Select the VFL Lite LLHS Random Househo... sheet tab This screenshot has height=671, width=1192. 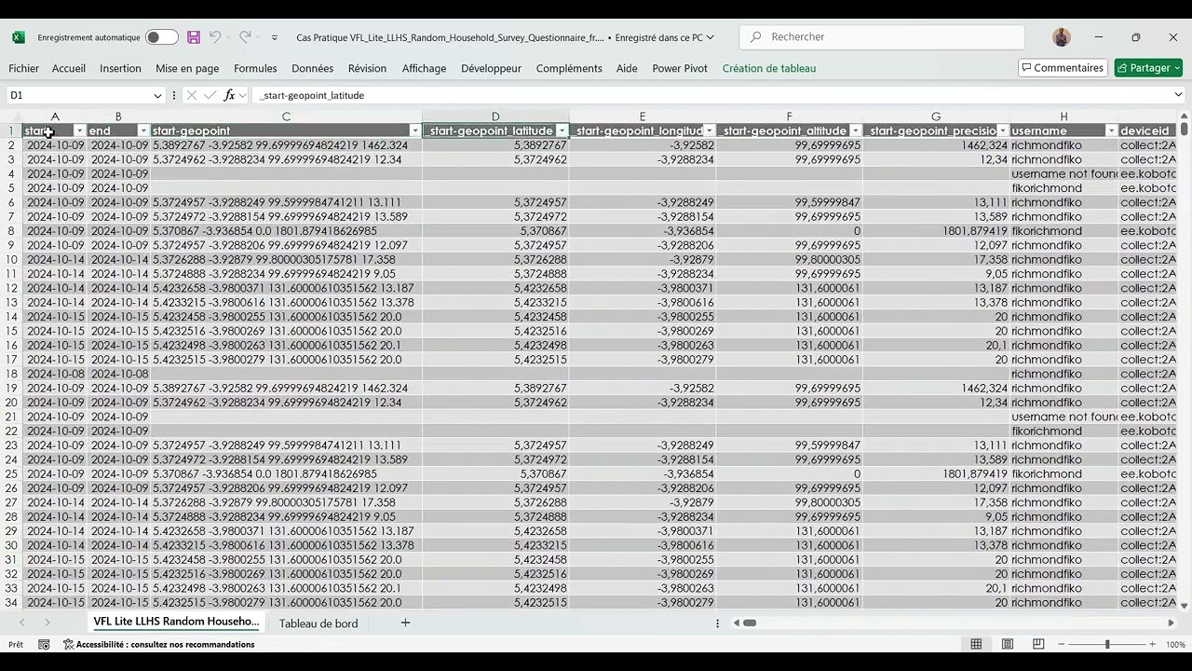[176, 622]
